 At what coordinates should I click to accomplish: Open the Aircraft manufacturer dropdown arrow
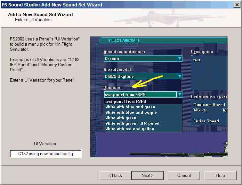coord(180,58)
